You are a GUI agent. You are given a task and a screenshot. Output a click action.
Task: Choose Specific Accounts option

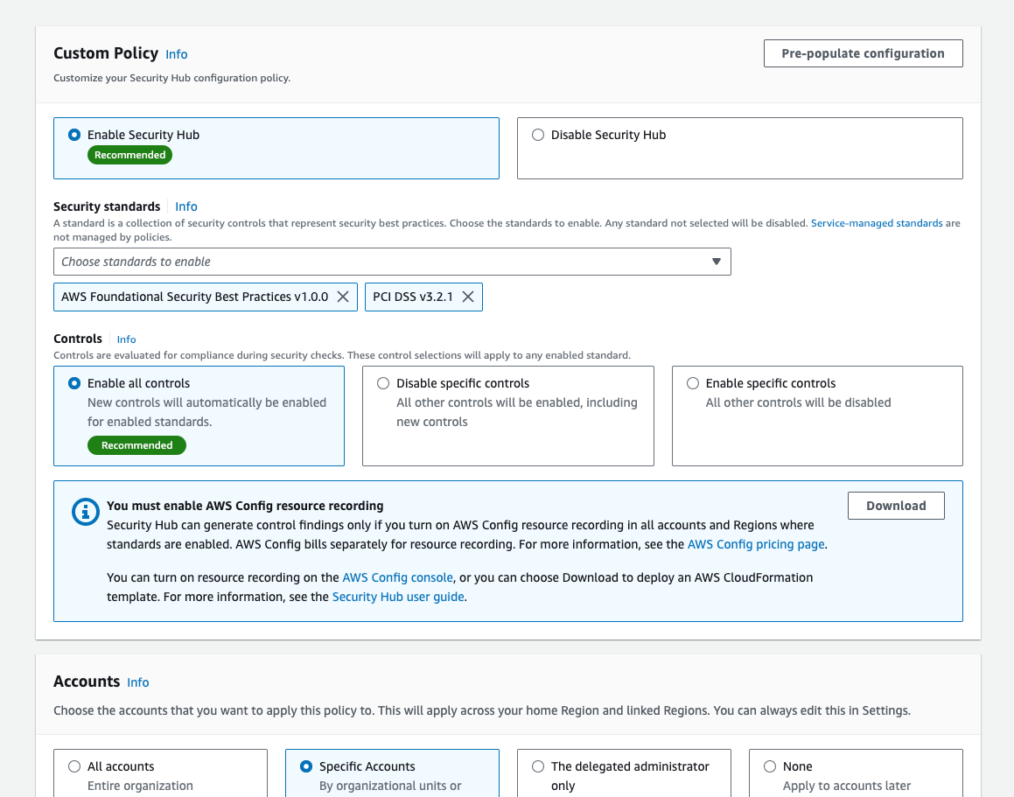(x=306, y=766)
